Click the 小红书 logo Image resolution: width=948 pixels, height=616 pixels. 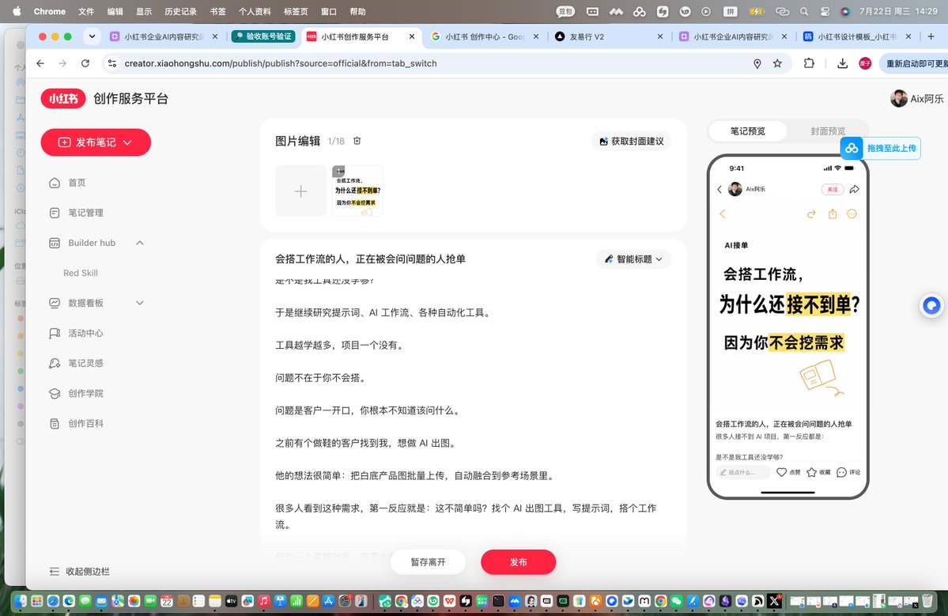[63, 99]
